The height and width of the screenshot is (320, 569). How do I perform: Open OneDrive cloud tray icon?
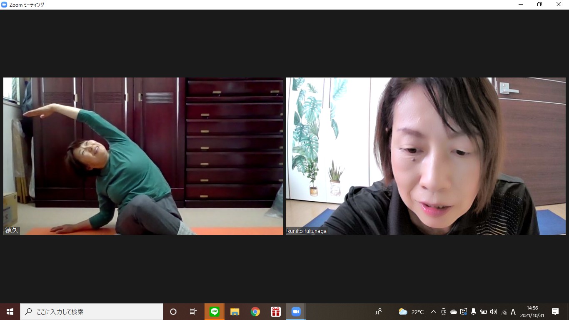(454, 312)
